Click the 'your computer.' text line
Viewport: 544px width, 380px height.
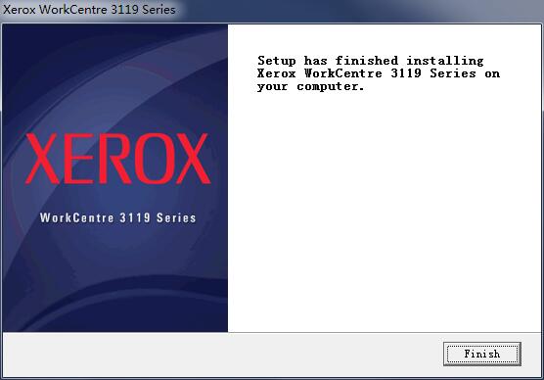coord(310,86)
